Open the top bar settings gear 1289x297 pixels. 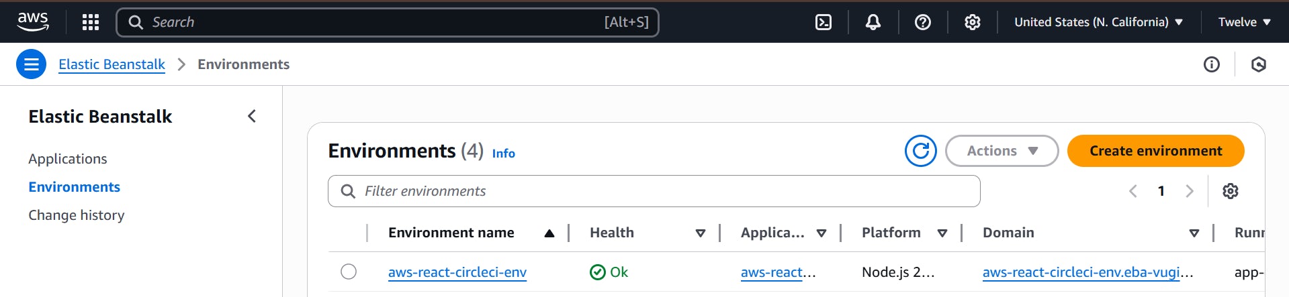click(973, 22)
